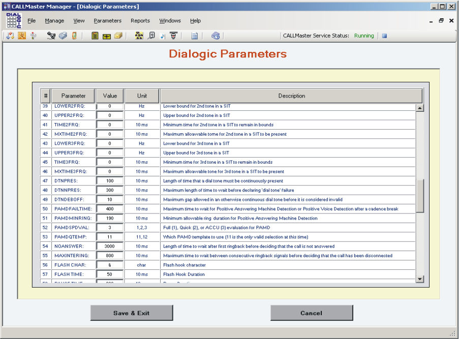
Task: Click the TIME3FRQ value field
Action: pos(110,162)
